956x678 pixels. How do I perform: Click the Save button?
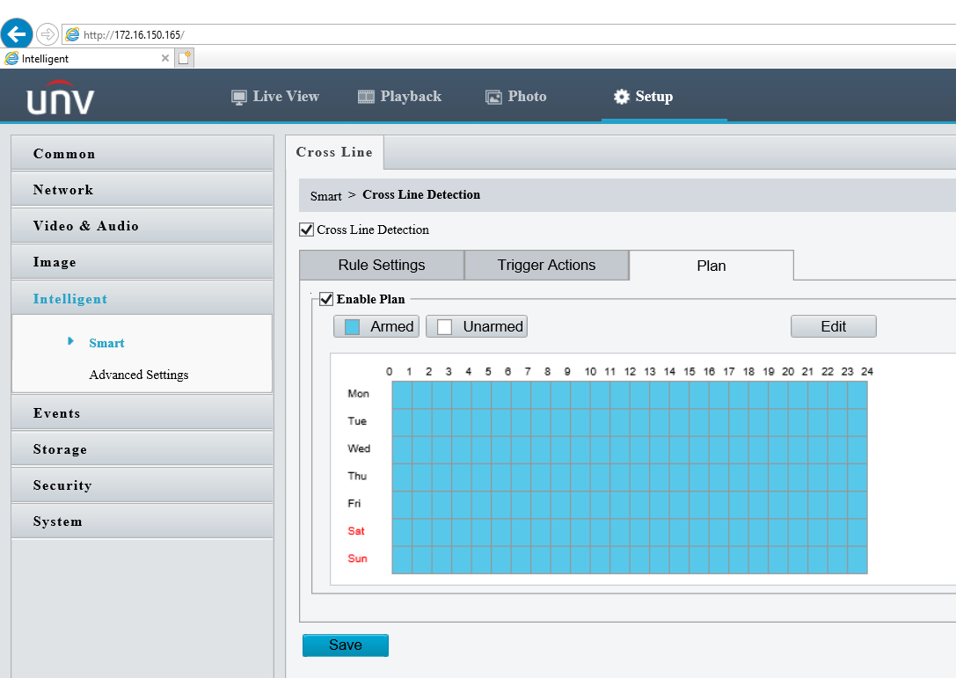345,645
